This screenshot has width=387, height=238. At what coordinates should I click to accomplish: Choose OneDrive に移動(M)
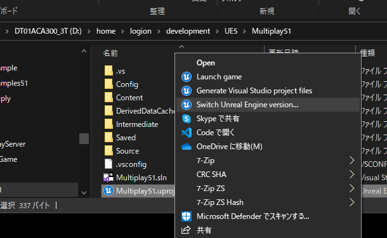pyautogui.click(x=268, y=147)
